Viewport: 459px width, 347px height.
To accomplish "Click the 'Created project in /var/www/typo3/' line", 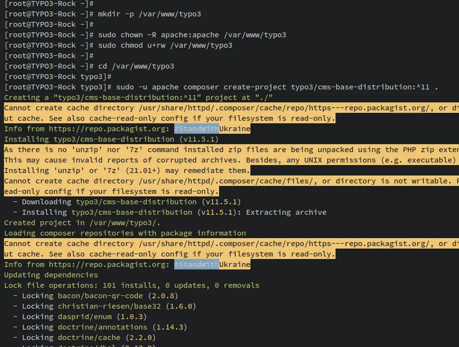I will (82, 223).
